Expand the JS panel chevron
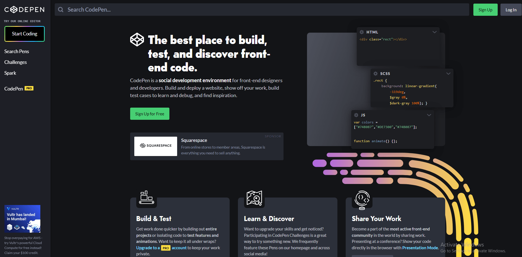The width and height of the screenshot is (522, 257). click(x=429, y=115)
